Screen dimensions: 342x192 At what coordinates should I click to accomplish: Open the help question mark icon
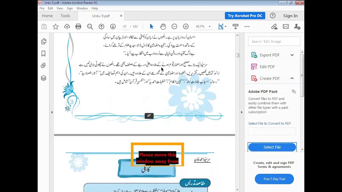pos(273,16)
